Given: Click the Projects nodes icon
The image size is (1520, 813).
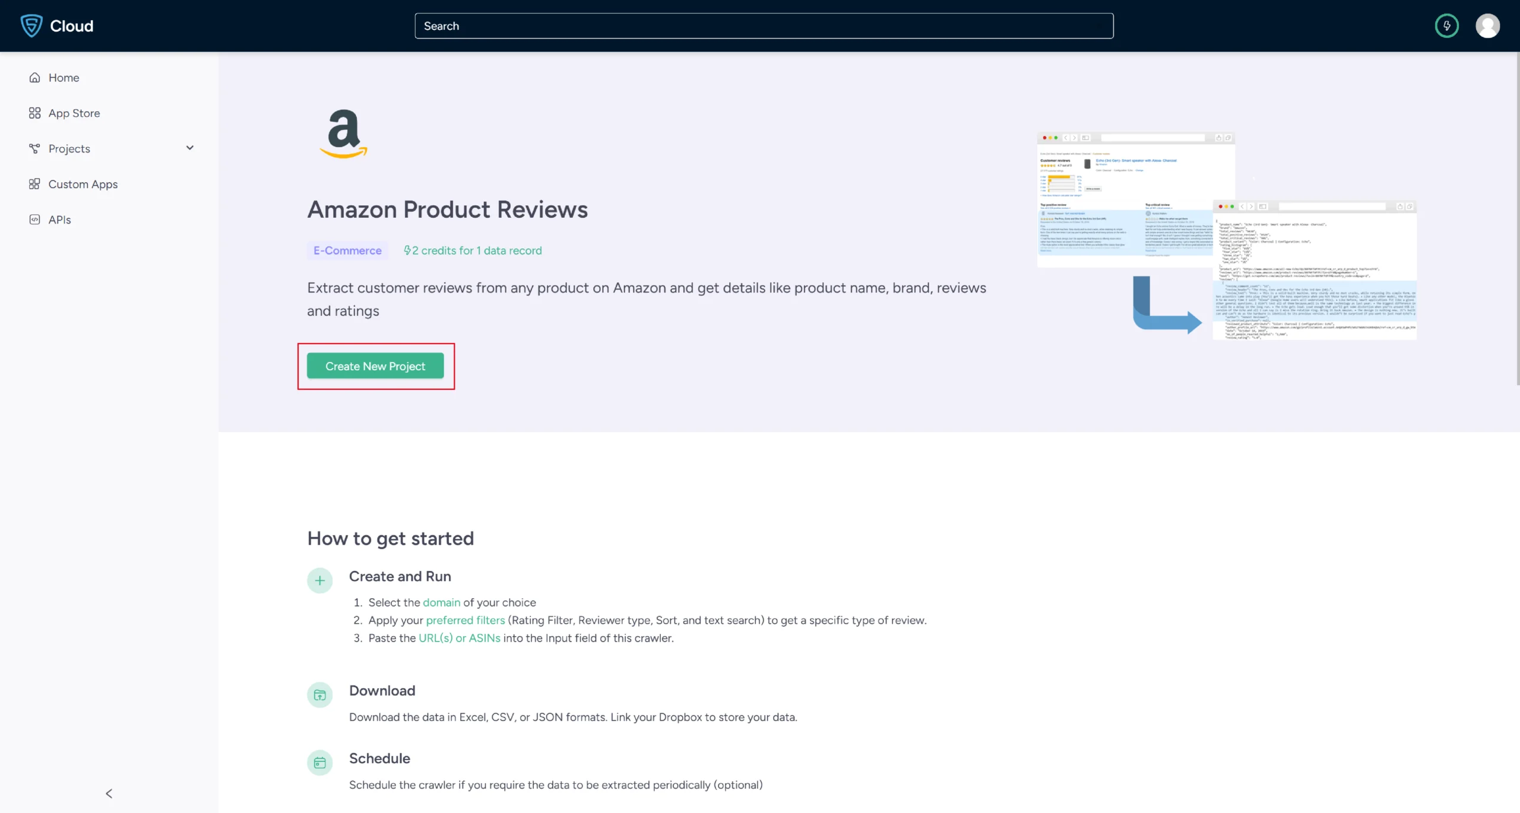Looking at the screenshot, I should [34, 149].
